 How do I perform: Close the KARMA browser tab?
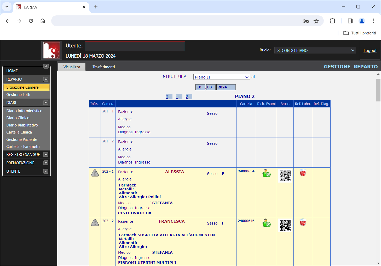click(84, 7)
